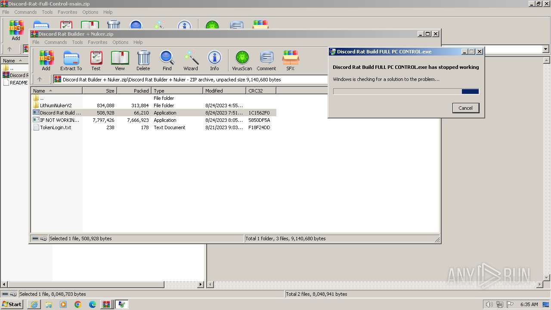
Task: Select LithiumNukerV2 folder row
Action: (153, 105)
